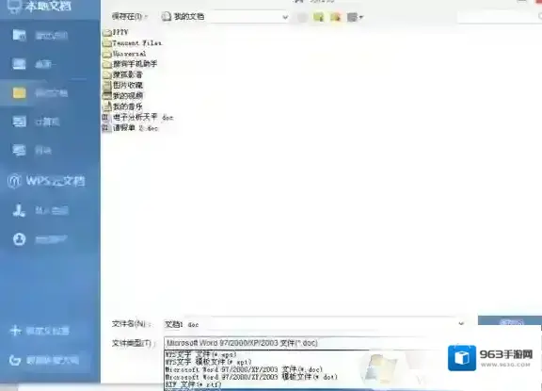This screenshot has height=391, width=542.
Task: Select the 图片收藏 folder
Action: 122,85
